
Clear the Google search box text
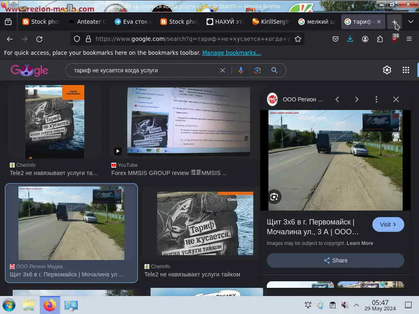click(223, 70)
